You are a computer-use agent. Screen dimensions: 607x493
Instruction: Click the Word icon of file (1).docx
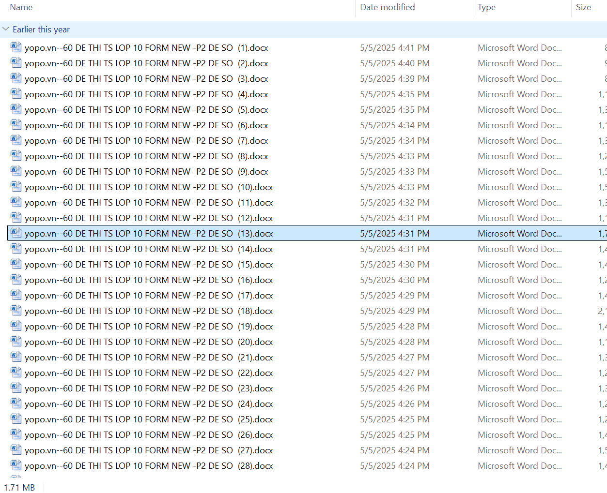pyautogui.click(x=16, y=47)
